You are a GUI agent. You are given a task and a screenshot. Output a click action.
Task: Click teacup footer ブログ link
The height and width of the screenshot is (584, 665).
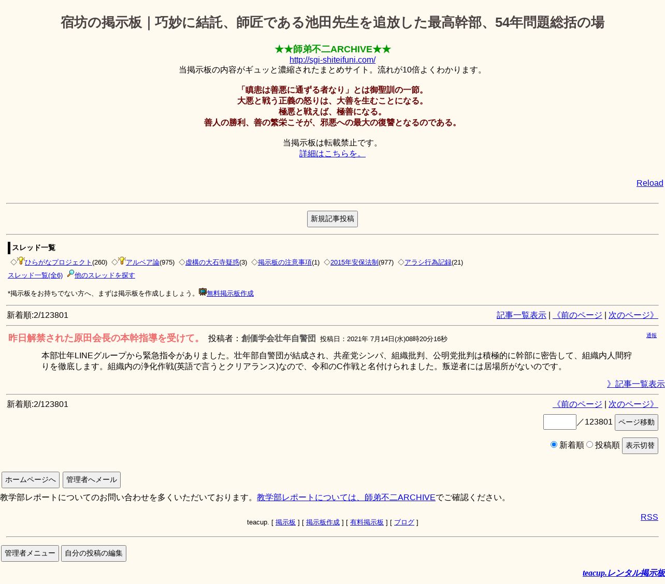coord(404,522)
